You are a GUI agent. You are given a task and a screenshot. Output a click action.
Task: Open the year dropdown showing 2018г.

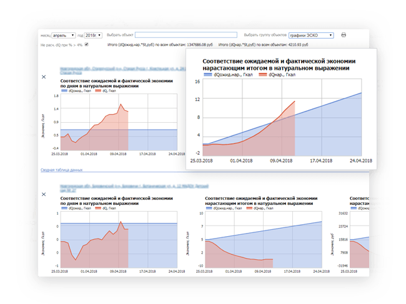point(93,35)
